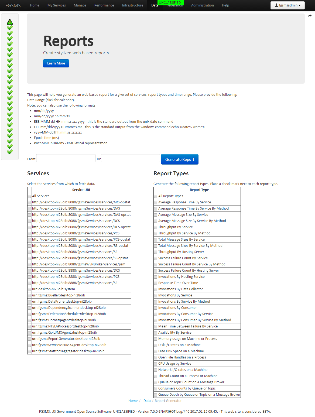Check Average Message Size By Service By Method
Viewport: 315px width, 417px height.
tap(156, 221)
